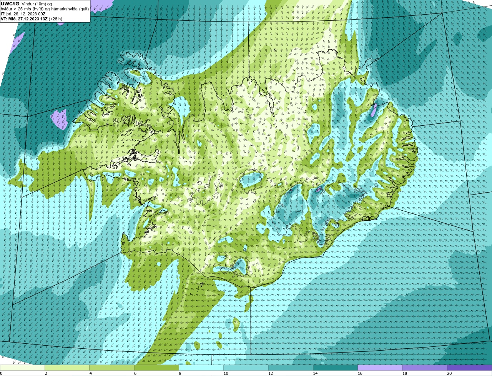Click the line "hviður > 25 m/s (hvítt) og hámarkshviða (gult)"

45,9
